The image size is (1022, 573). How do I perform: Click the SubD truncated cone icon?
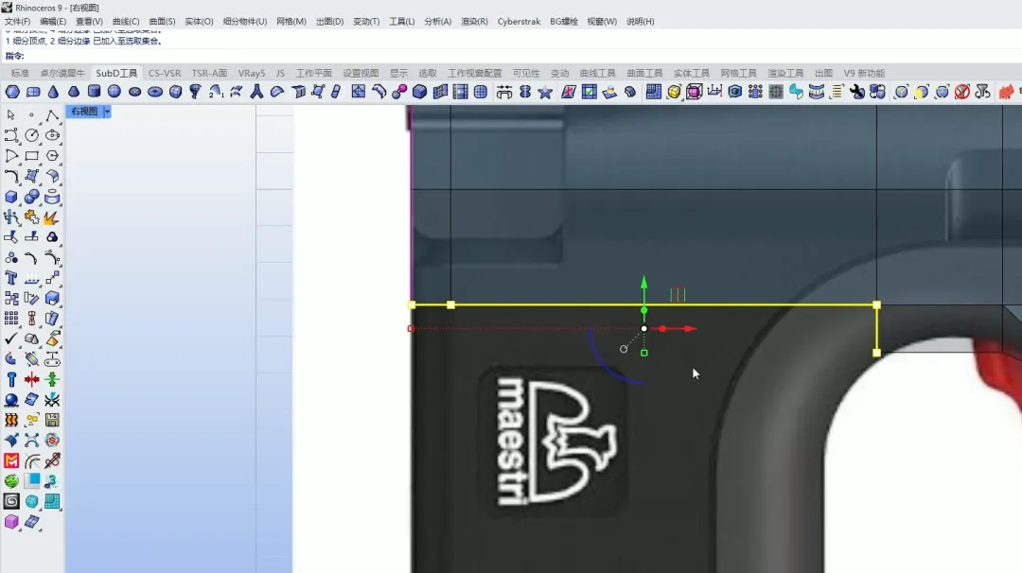(x=74, y=92)
